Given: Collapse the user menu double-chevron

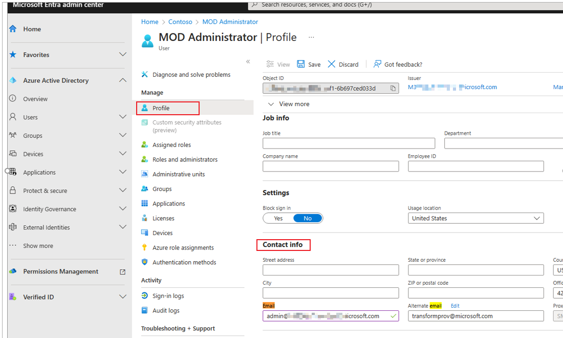Looking at the screenshot, I should [248, 62].
